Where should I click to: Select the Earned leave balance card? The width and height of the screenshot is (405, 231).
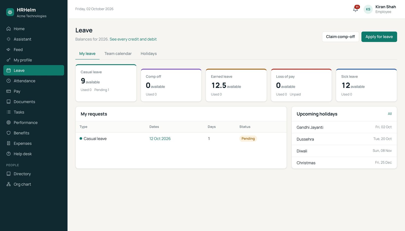[x=236, y=85]
